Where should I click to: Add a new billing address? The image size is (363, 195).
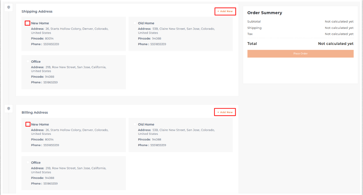pos(225,112)
